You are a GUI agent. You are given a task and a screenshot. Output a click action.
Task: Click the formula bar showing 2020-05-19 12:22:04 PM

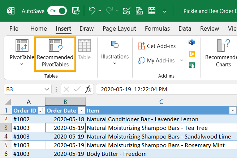(166, 89)
